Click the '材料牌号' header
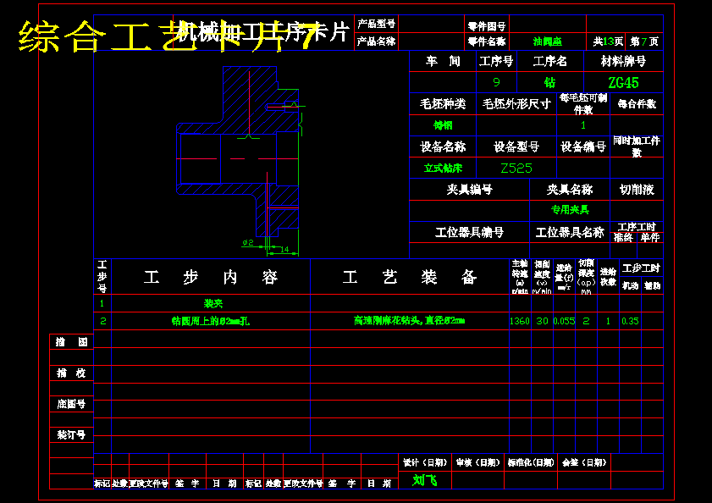Viewport: 712px width, 503px height. coord(623,61)
